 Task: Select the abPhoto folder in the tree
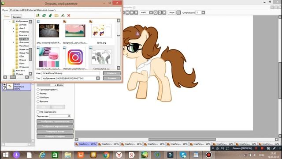pyautogui.click(x=22, y=25)
